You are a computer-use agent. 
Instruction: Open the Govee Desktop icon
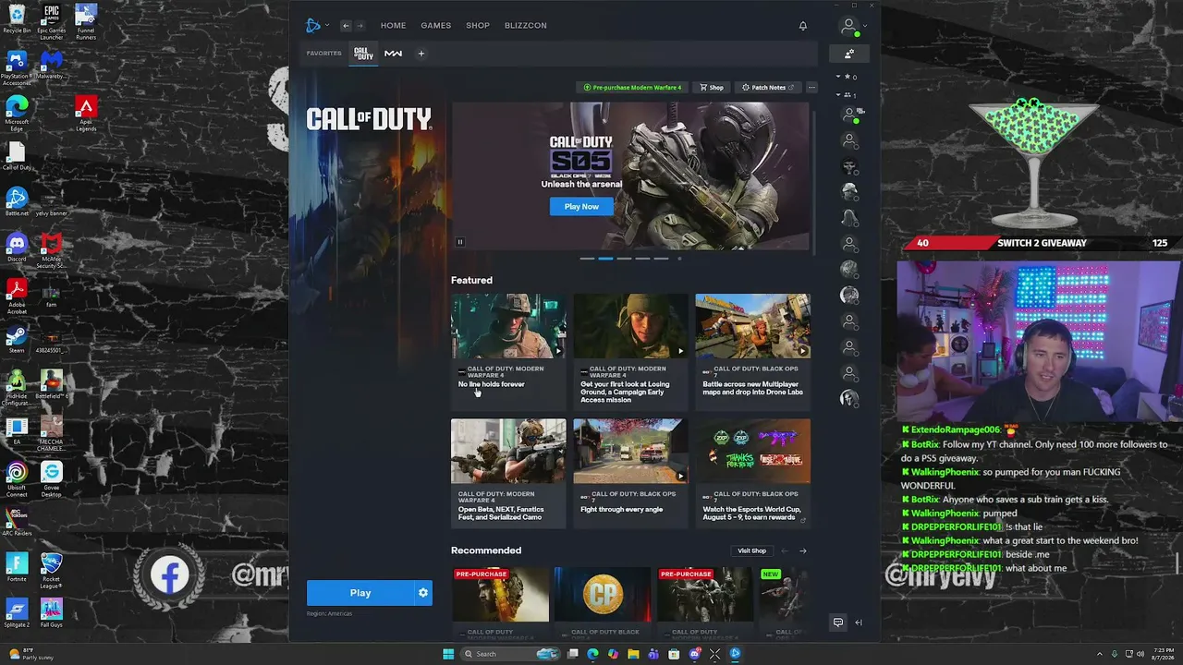coord(52,480)
